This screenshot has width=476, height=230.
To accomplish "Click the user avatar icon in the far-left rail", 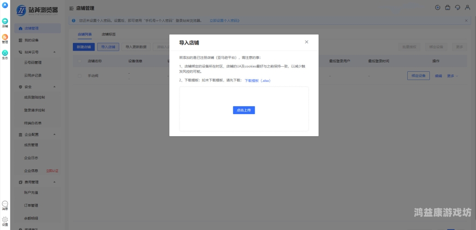I will (5, 5).
